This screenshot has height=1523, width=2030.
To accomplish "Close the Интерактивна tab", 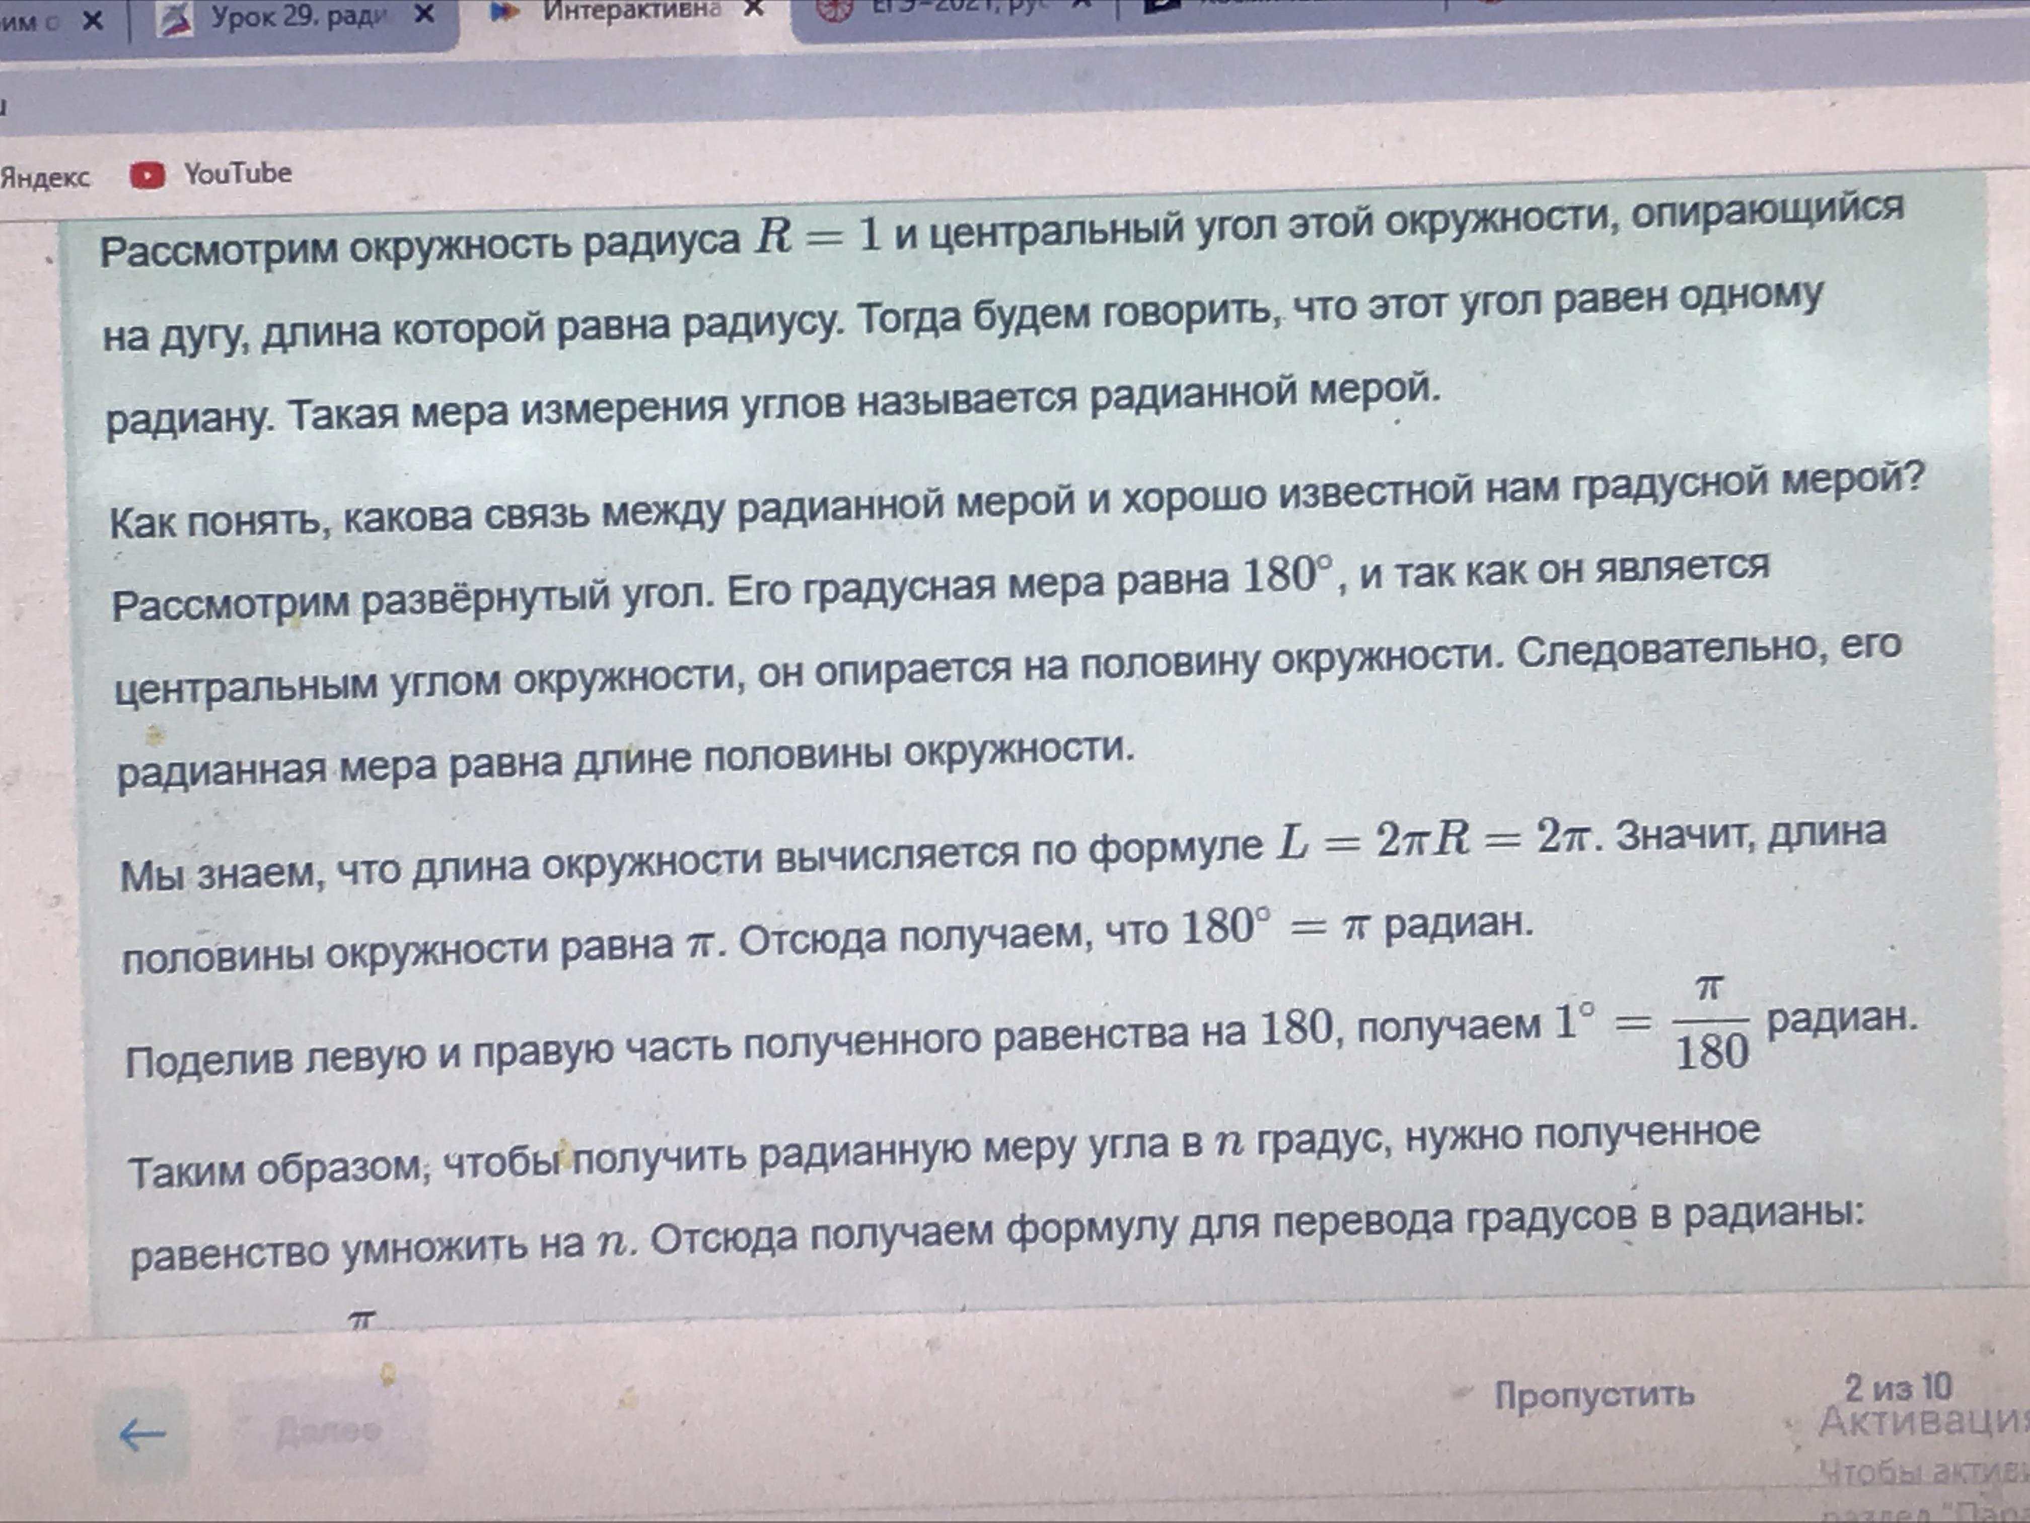I will pyautogui.click(x=754, y=8).
